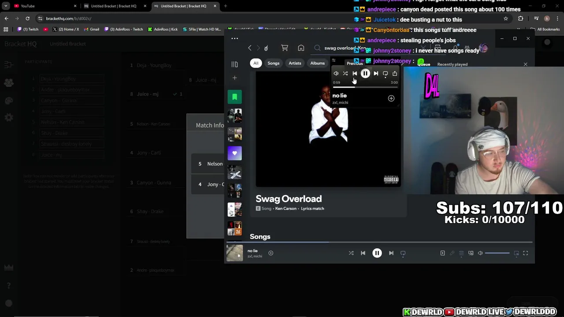Open the Home / X bookmark
Screen dimensions: 564x317
click(65, 29)
